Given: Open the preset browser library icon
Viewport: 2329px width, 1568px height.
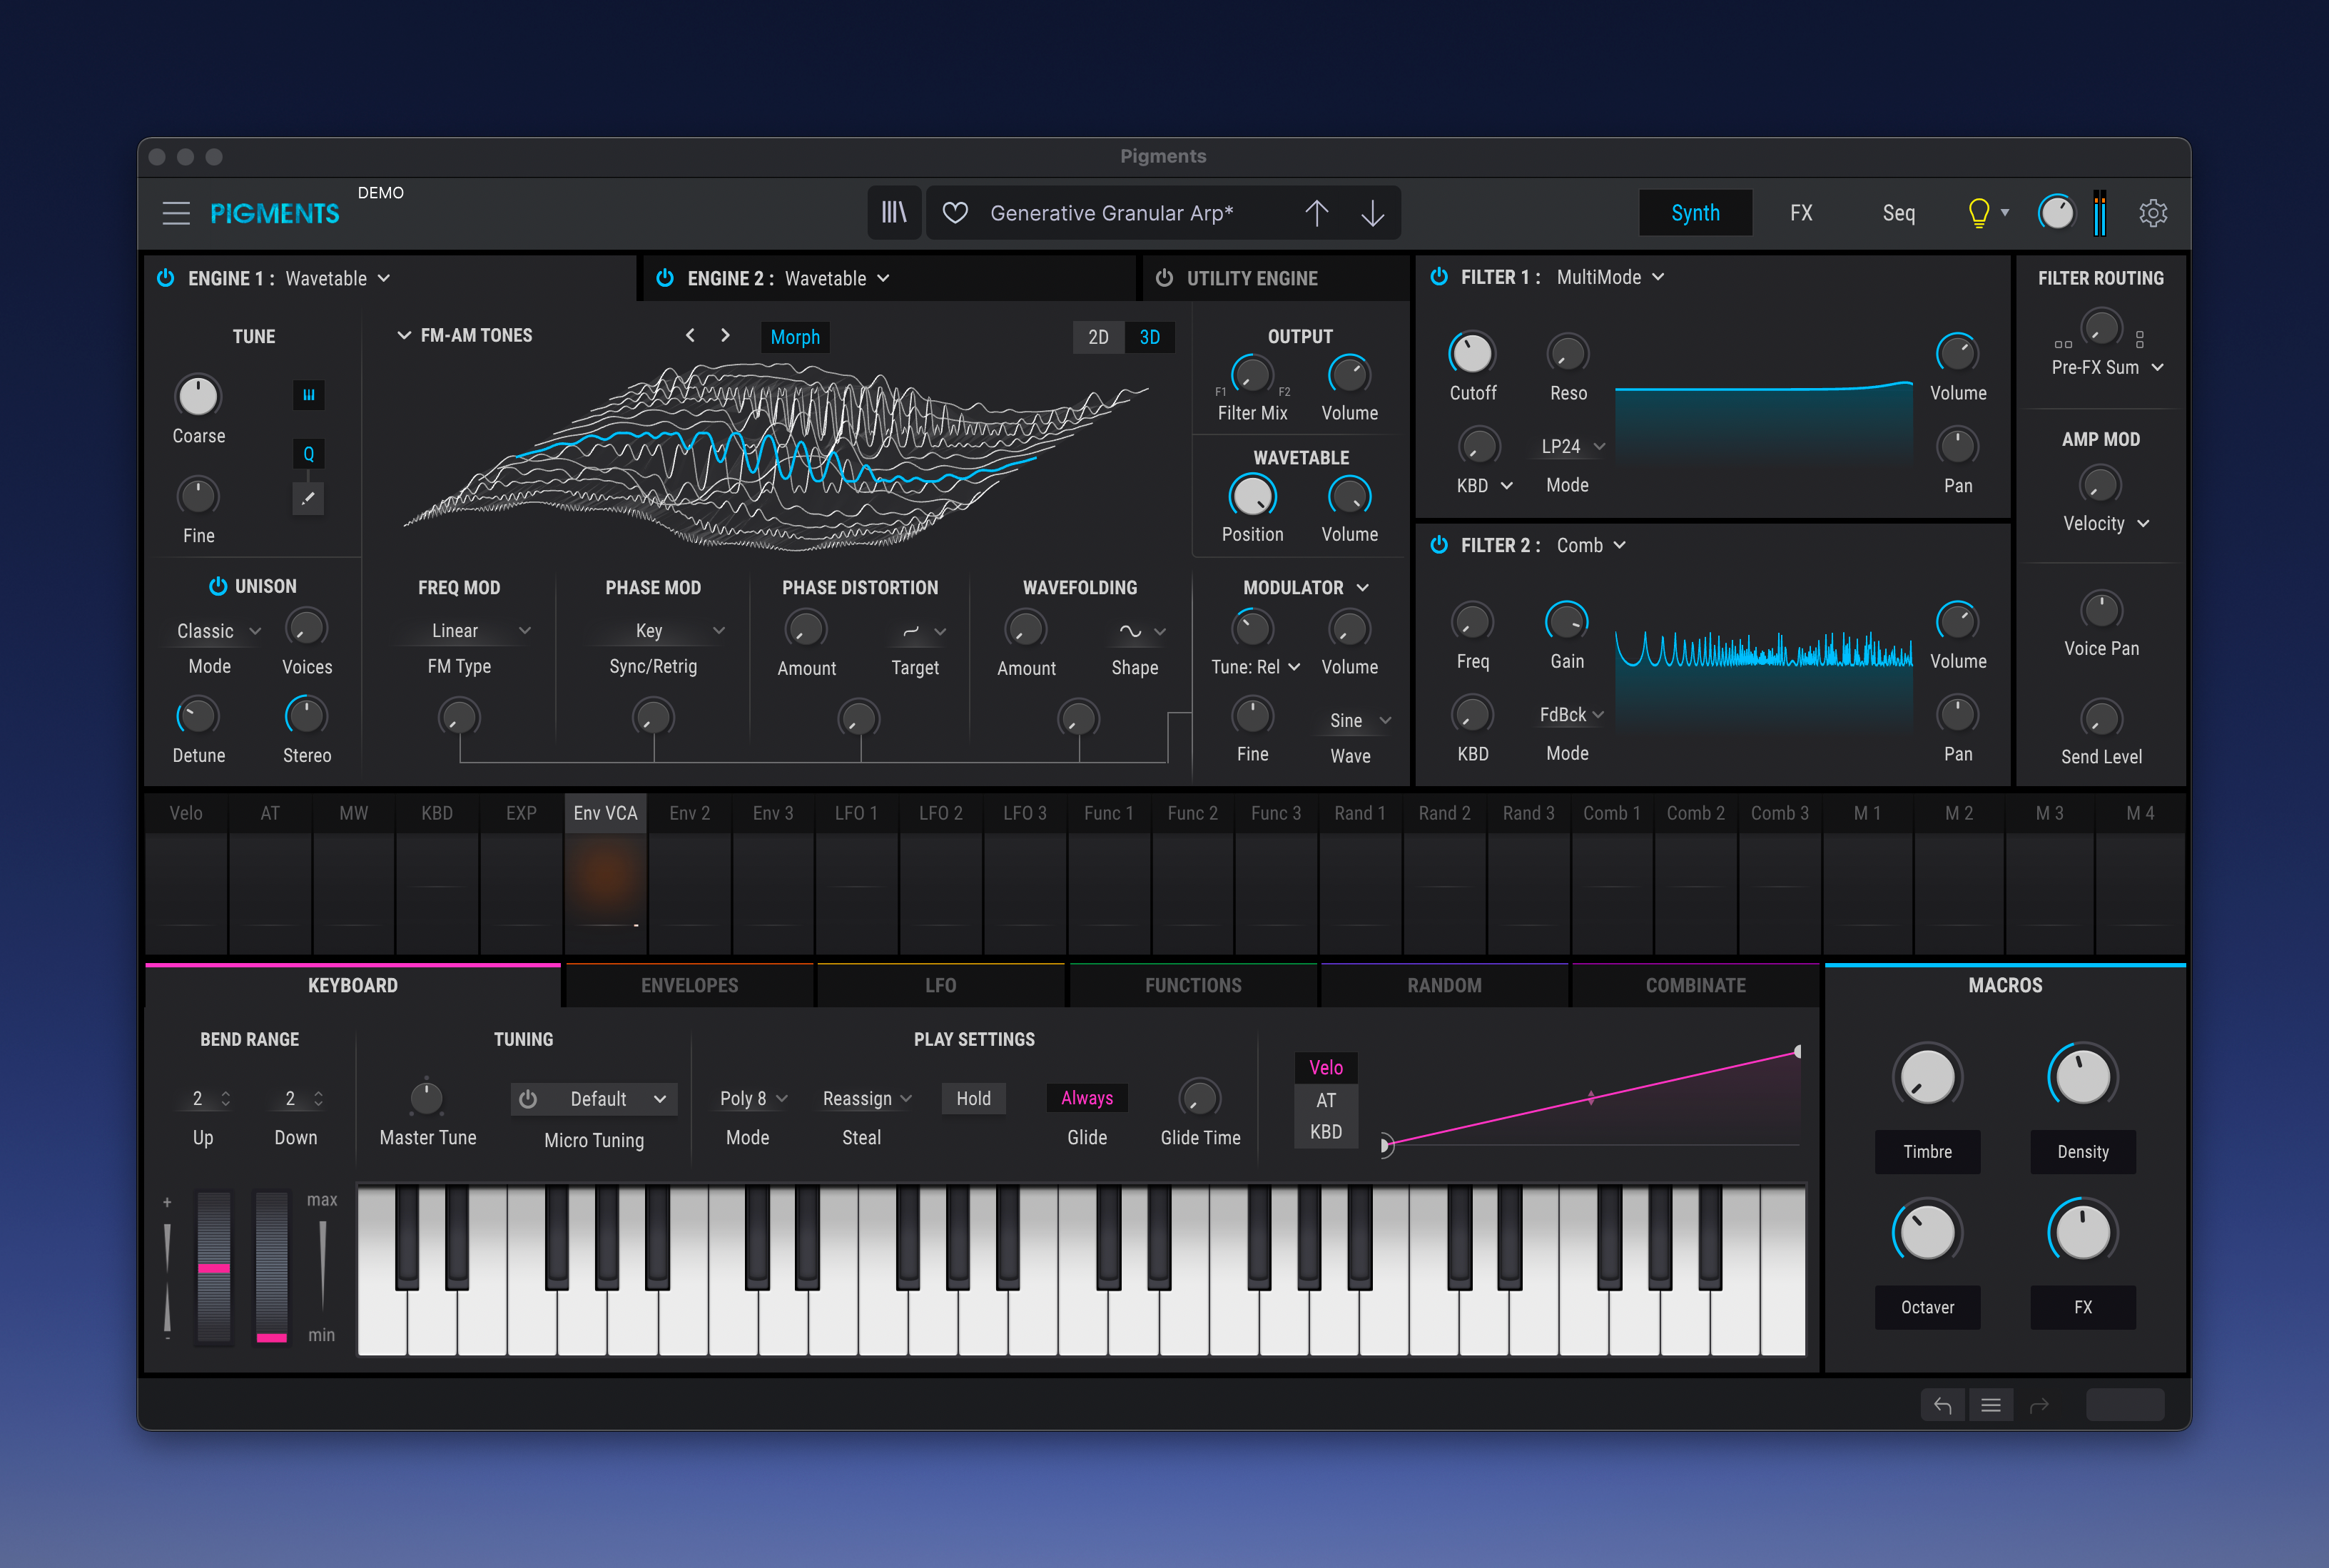Looking at the screenshot, I should [x=893, y=212].
